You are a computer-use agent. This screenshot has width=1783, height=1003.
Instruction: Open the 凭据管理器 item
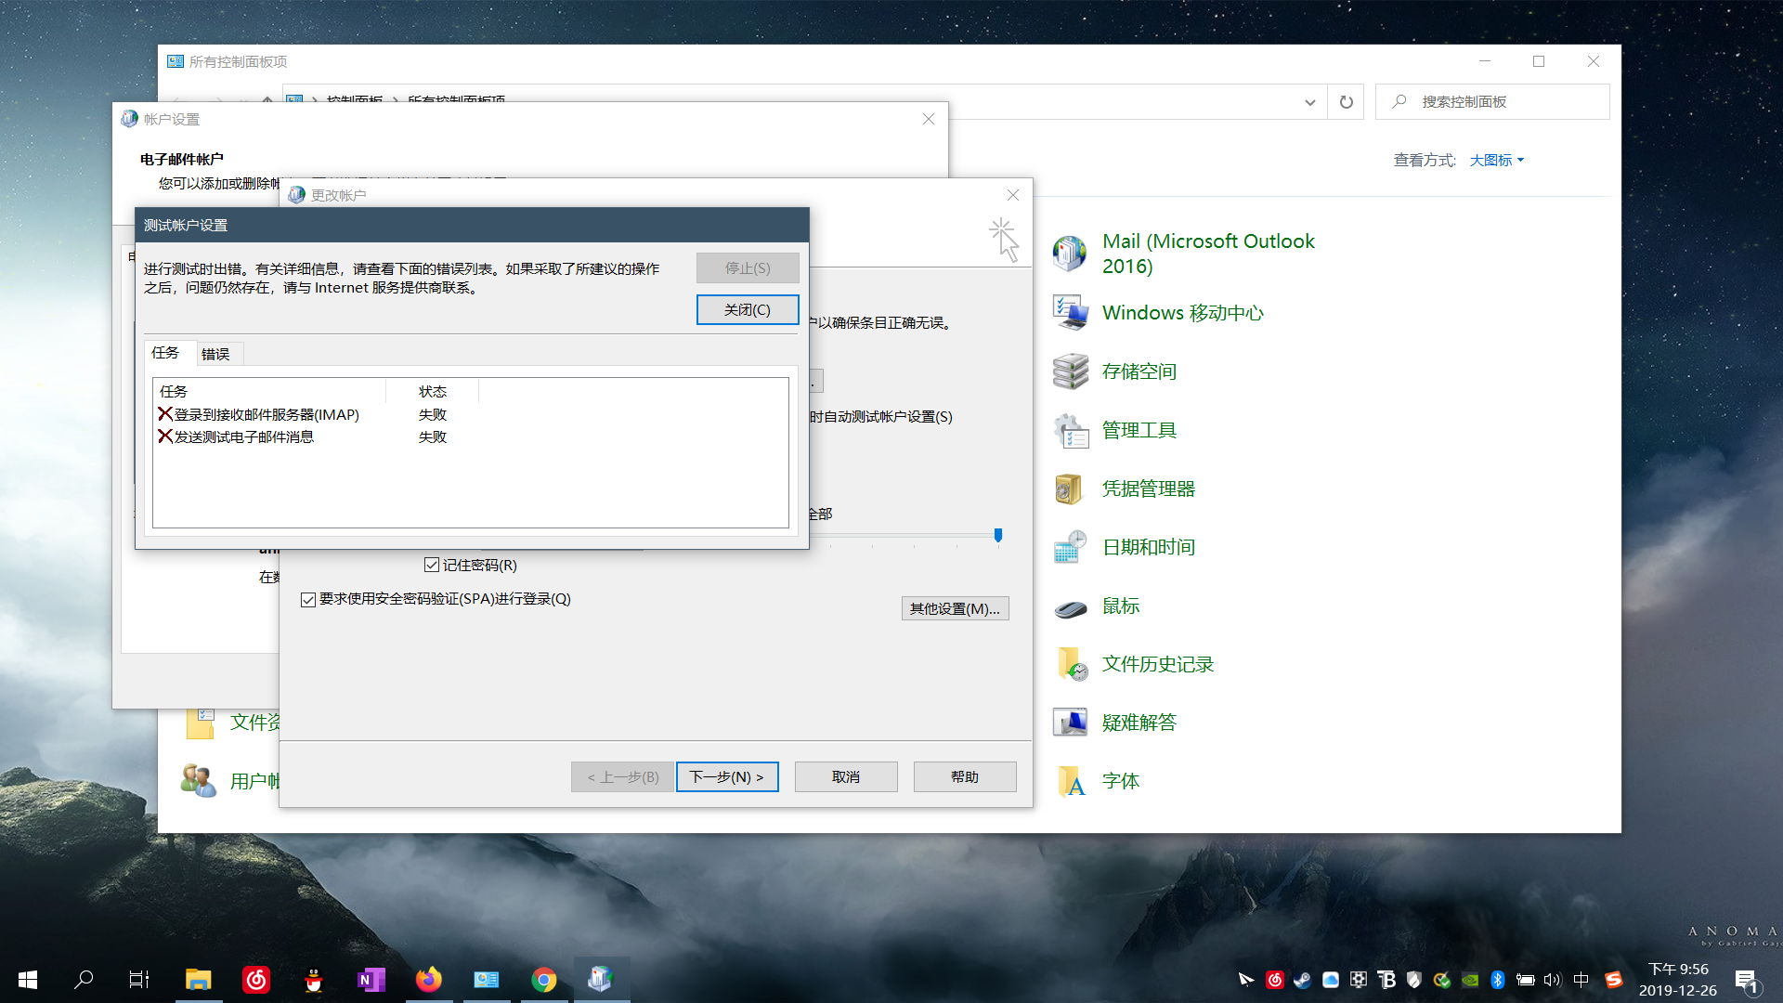point(1148,488)
